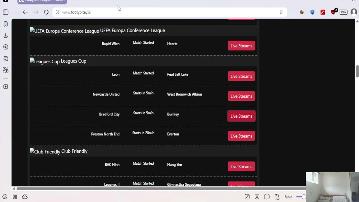Open the ad blocker extension with badge 2
The image size is (359, 202).
pyautogui.click(x=334, y=12)
